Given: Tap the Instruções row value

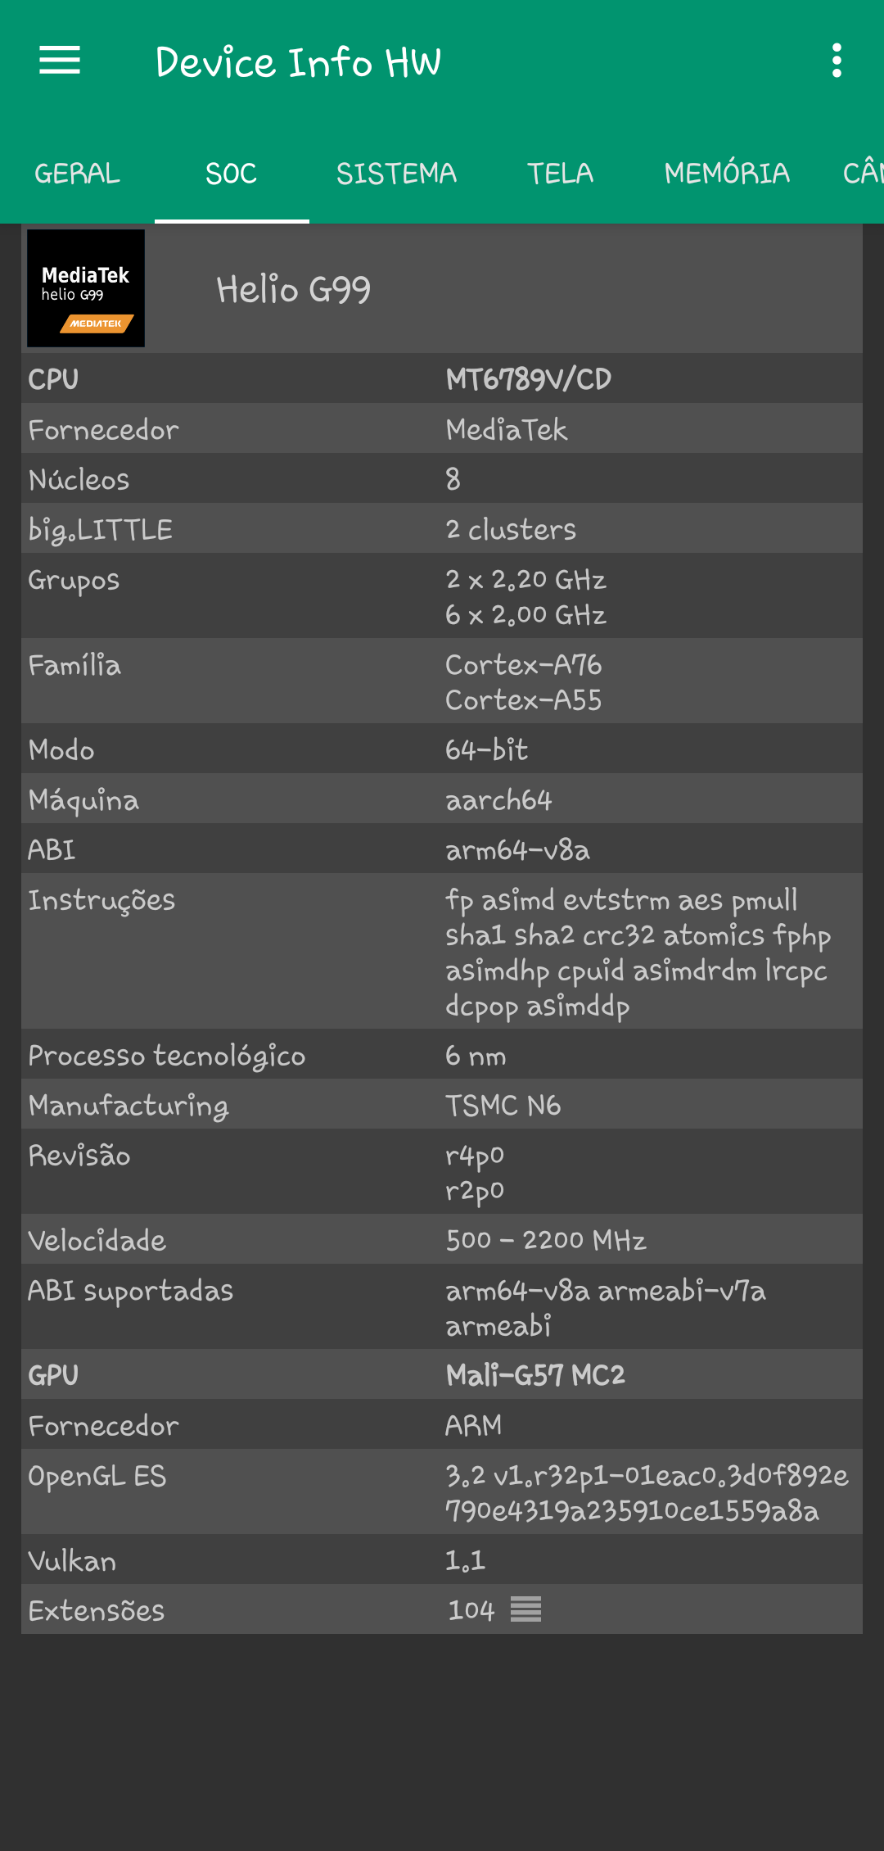Looking at the screenshot, I should [637, 952].
